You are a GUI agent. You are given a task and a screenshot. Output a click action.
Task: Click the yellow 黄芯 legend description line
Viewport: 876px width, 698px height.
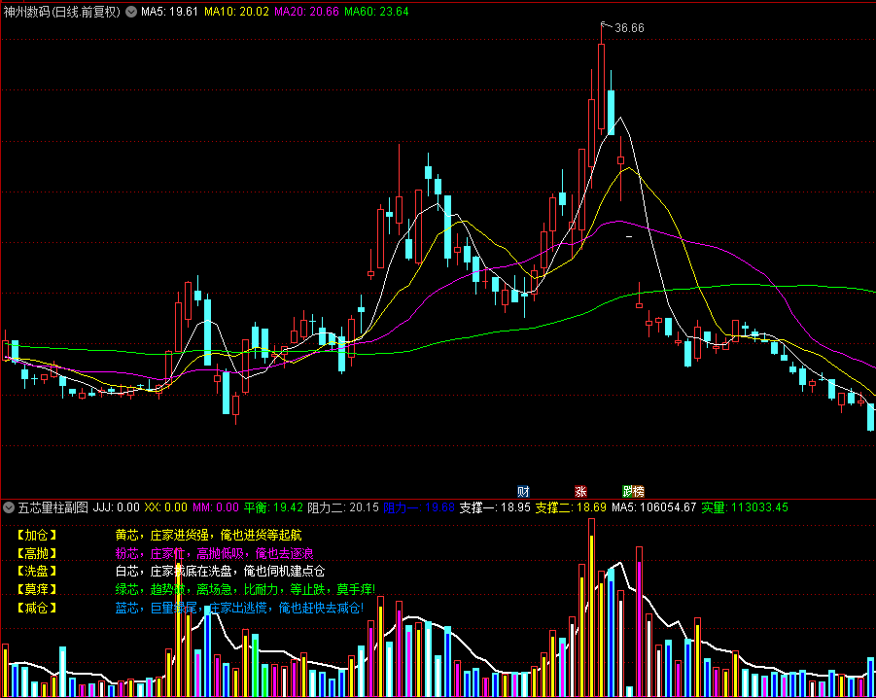click(x=208, y=535)
